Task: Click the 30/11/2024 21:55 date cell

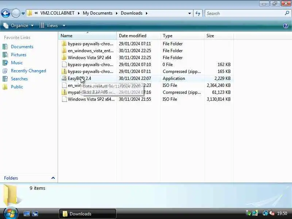Action: pos(135,99)
